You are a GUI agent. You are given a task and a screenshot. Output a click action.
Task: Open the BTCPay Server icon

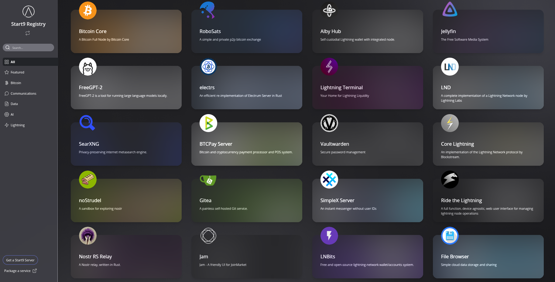[208, 123]
